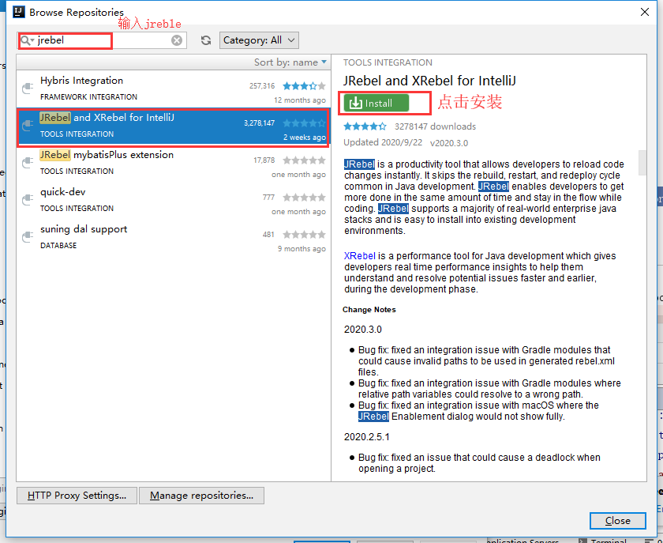Open the XRebel hyperlink in description
Screen dimensions: 663x543
pyautogui.click(x=360, y=256)
